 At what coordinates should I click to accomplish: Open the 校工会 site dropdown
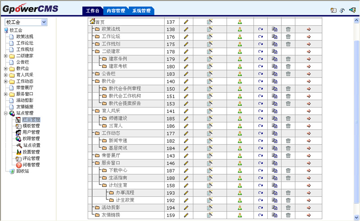pyautogui.click(x=44, y=22)
